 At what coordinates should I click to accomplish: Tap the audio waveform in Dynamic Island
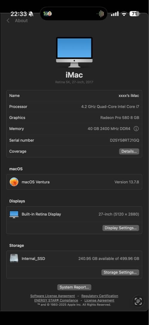click(x=100, y=14)
